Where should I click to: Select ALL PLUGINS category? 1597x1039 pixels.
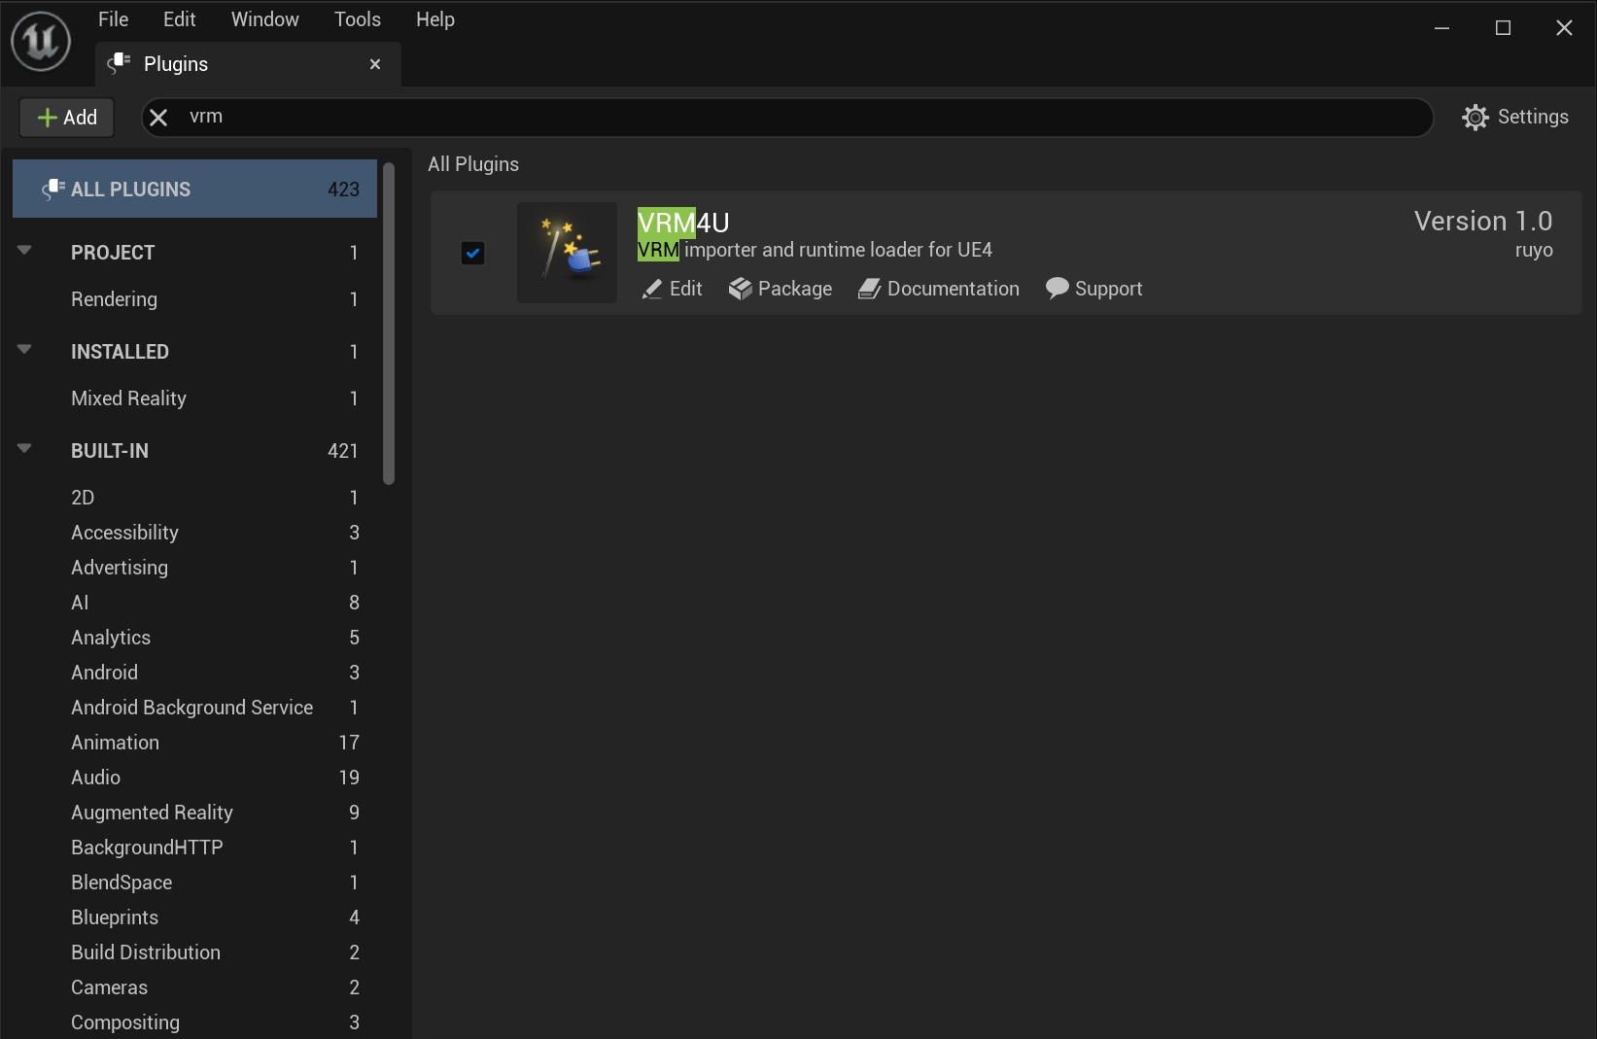[195, 189]
